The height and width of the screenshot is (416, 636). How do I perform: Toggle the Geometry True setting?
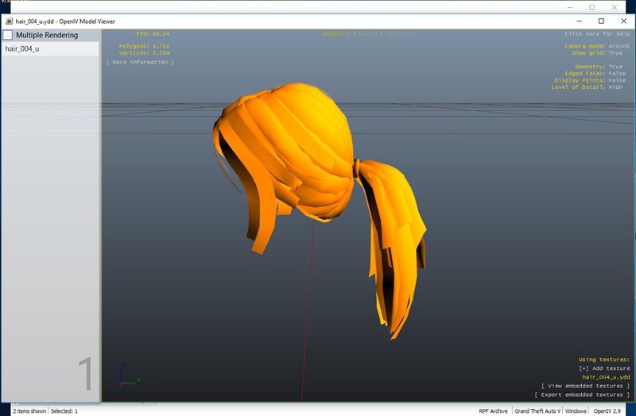click(x=615, y=67)
